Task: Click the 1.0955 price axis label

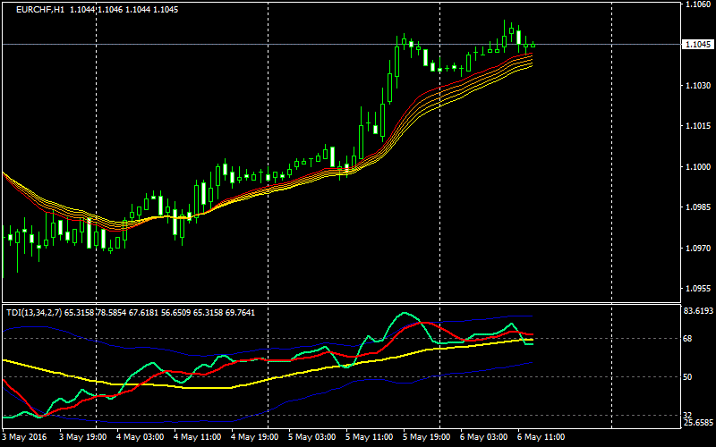Action: click(697, 289)
